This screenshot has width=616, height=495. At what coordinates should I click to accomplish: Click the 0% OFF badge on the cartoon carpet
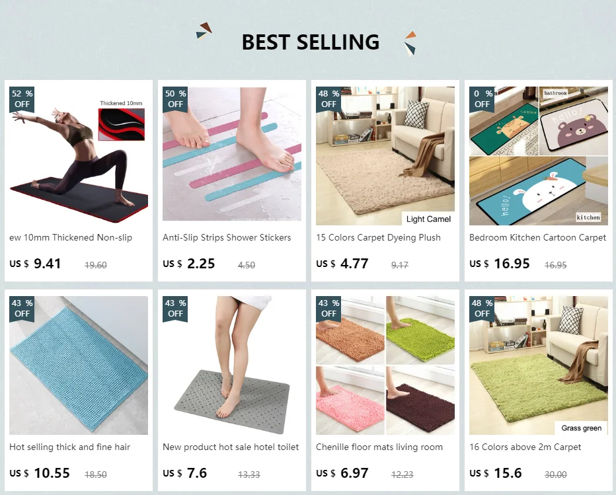coord(482,99)
